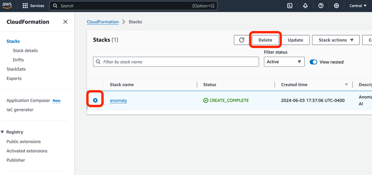The width and height of the screenshot is (372, 175).
Task: Open the settings gear icon
Action: [x=336, y=6]
